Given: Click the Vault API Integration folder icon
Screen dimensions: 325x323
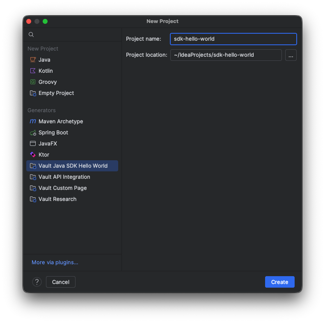Looking at the screenshot, I should click(x=33, y=177).
